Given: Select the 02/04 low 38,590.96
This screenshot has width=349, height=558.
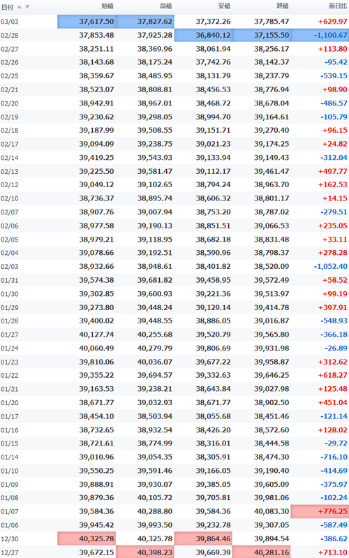Looking at the screenshot, I should pos(213,253).
